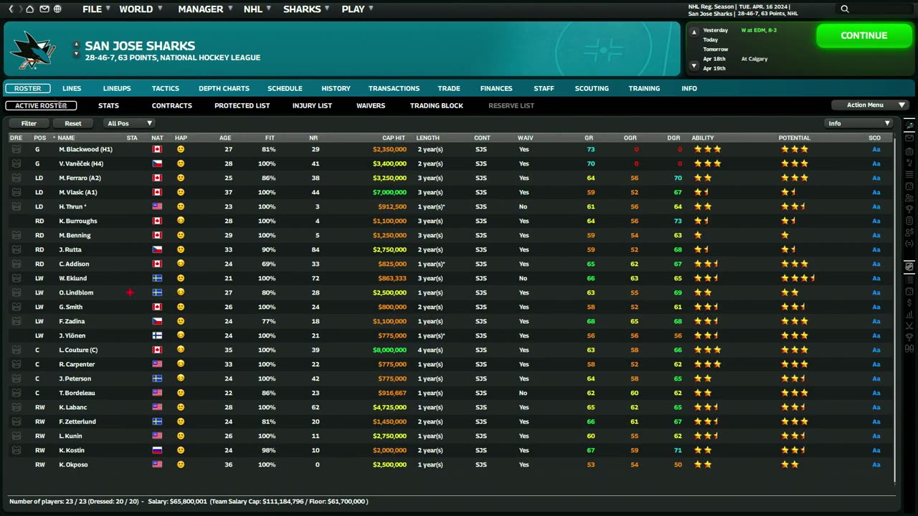This screenshot has width=918, height=516.
Task: Click the green CONTINUE button
Action: pos(864,36)
